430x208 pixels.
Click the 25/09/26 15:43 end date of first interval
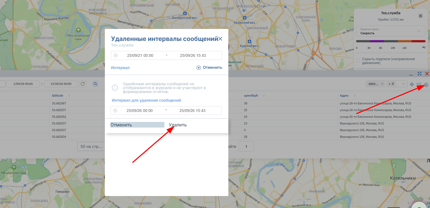[193, 55]
